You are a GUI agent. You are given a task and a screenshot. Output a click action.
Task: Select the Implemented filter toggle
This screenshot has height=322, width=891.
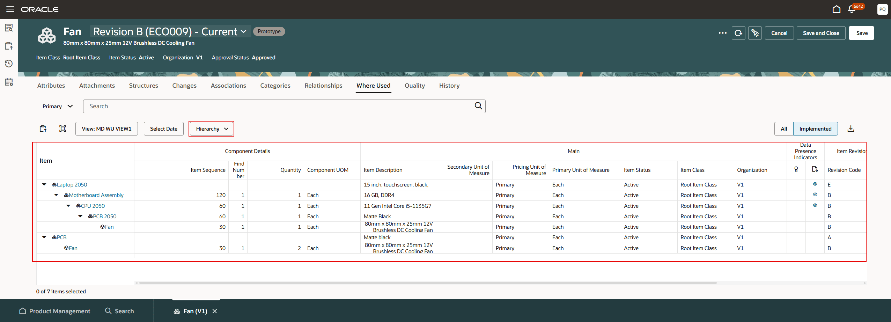(x=815, y=129)
